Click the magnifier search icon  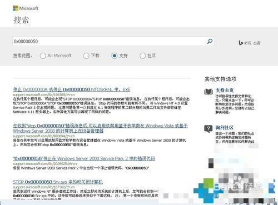coord(210,41)
